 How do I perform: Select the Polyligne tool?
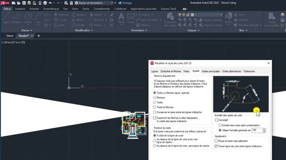[16, 18]
